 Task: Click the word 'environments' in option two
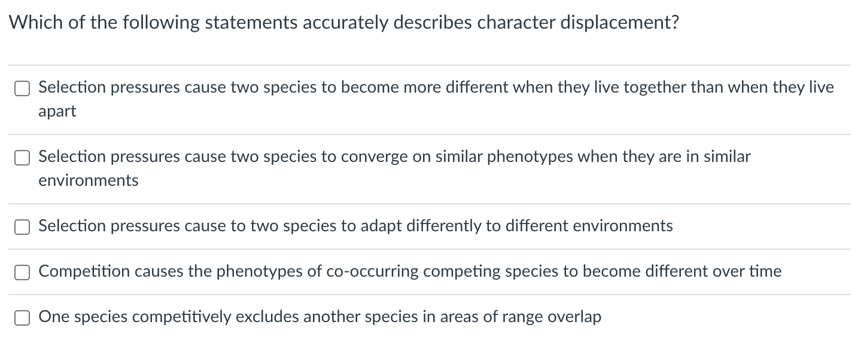(x=88, y=180)
